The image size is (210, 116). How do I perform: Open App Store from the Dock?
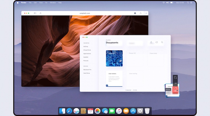(x=133, y=111)
